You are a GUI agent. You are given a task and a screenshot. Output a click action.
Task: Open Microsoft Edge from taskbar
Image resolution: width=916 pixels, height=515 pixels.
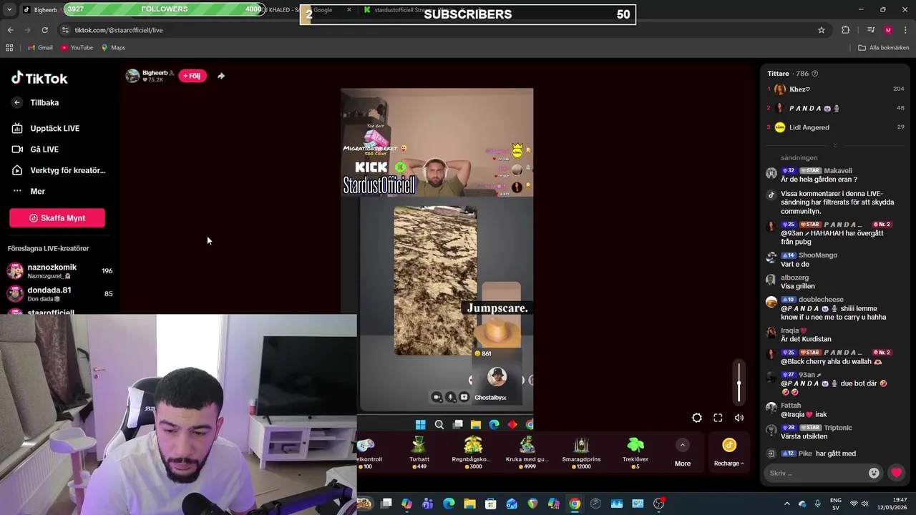click(449, 504)
